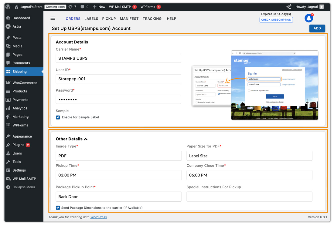
Task: Open the HELP tab
Action: (x=172, y=19)
